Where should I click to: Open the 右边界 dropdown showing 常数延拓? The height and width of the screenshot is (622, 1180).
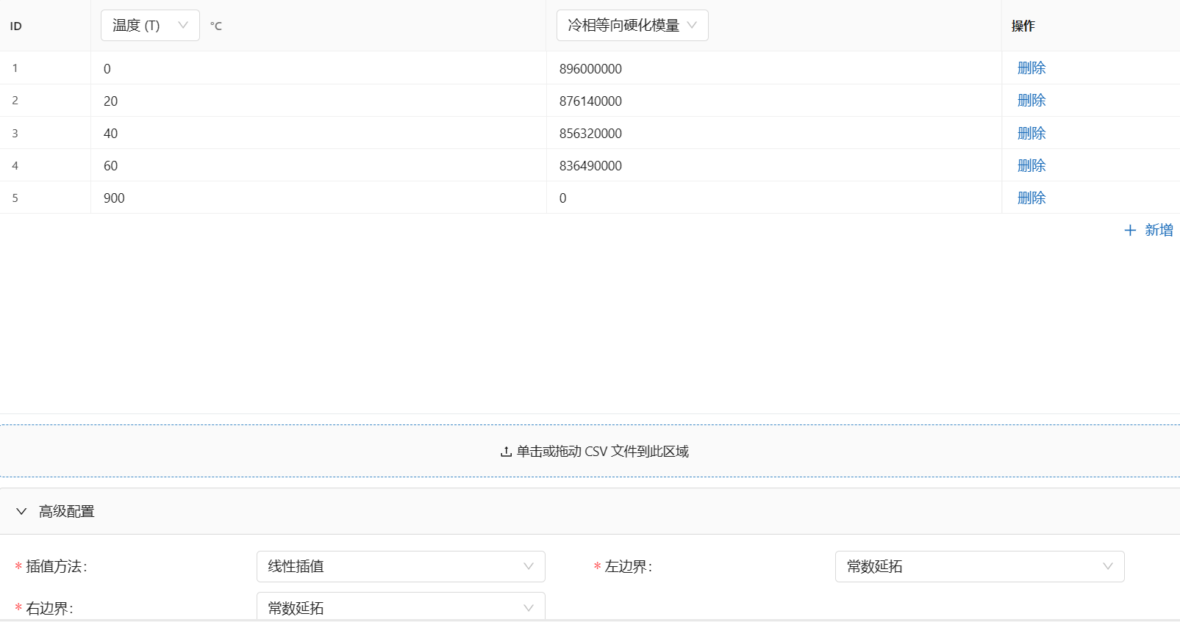[401, 607]
